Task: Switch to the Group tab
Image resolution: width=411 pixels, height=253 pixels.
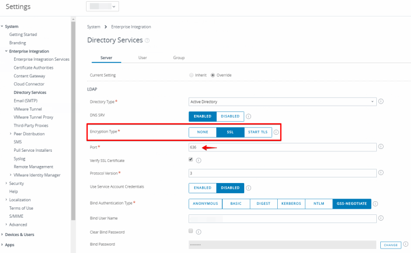Action: pyautogui.click(x=179, y=58)
